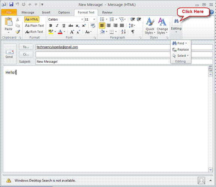
Task: Open the Customize Quick Access Toolbar dropdown
Action: (42, 5)
